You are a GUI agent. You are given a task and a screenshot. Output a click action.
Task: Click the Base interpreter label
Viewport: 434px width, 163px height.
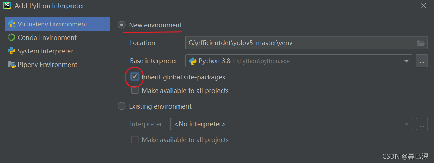(155, 61)
